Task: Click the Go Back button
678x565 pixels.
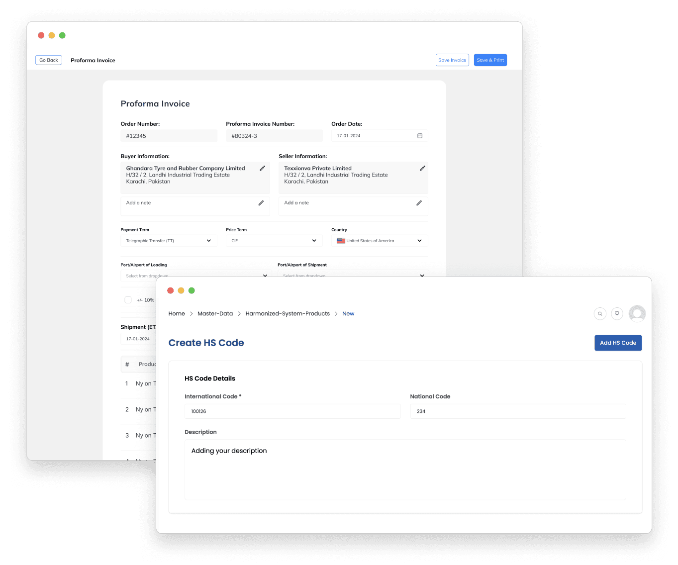Action: click(x=48, y=60)
